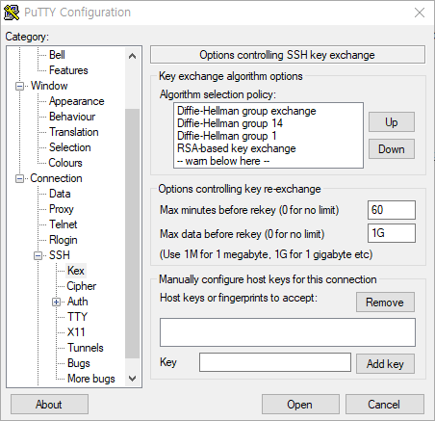Select Kex category
The height and width of the screenshot is (421, 435).
coord(76,271)
